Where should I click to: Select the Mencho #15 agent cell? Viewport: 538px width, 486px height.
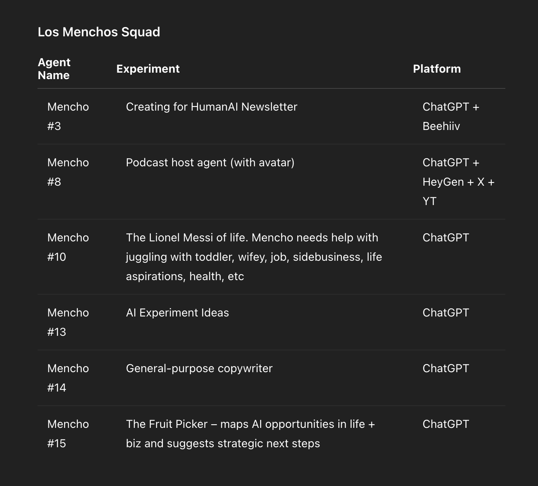(x=68, y=434)
